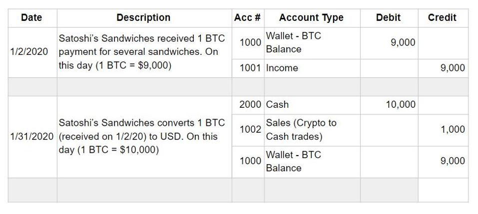Screen dimensions: 478x214
Task: Click the 1,000 credit amount cell
Action: click(453, 129)
